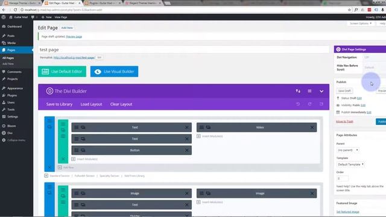386x217 pixels.
Task: Clone the first Text module
Action: 83,127
